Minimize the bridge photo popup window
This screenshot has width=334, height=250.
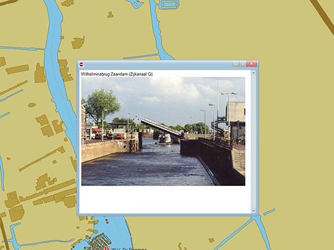(236, 63)
